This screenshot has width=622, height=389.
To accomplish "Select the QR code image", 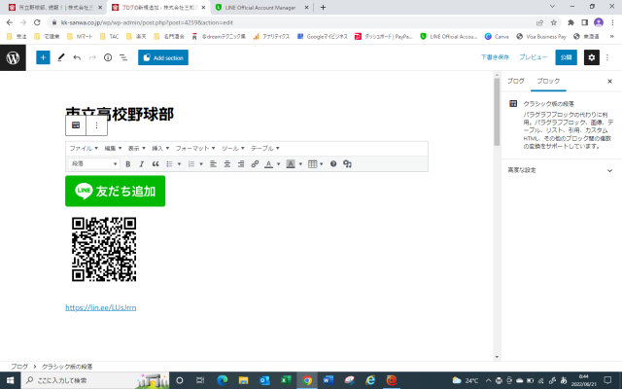I will click(104, 249).
